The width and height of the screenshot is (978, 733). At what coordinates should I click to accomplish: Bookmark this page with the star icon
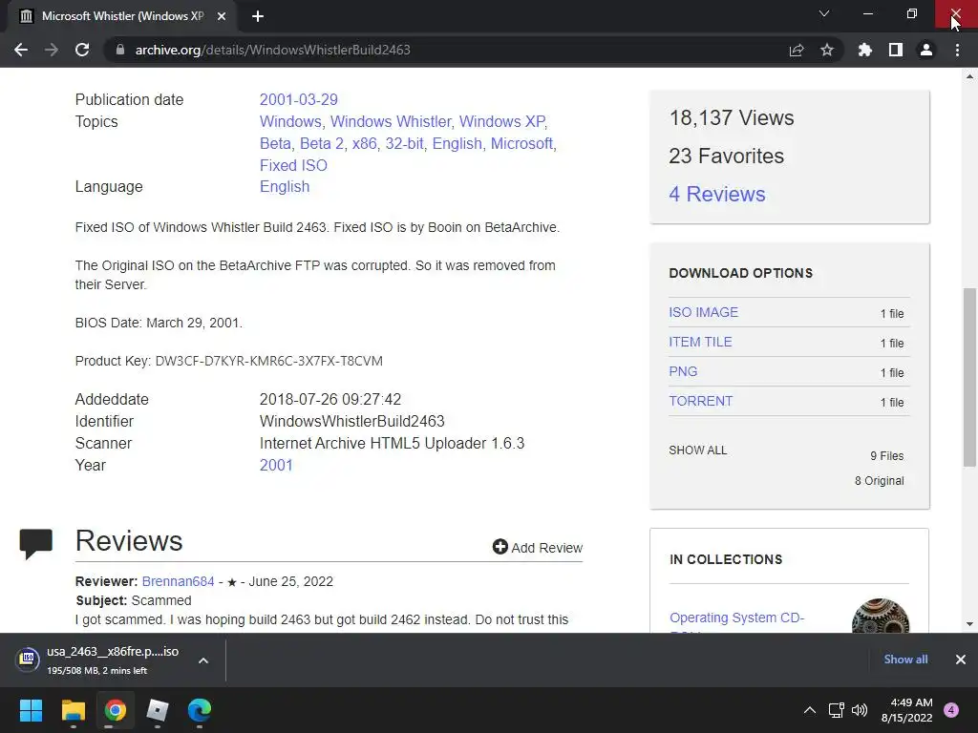[x=827, y=50]
